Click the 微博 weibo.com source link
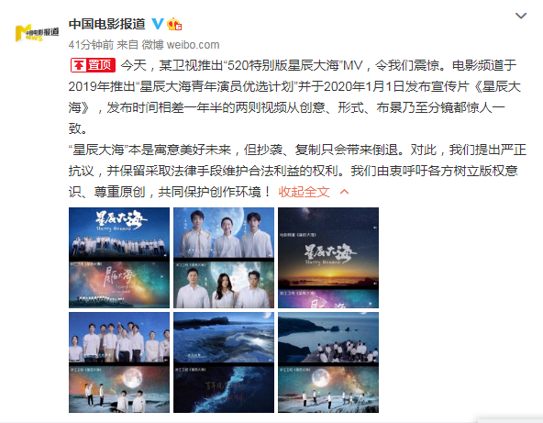The height and width of the screenshot is (423, 543). 181,45
